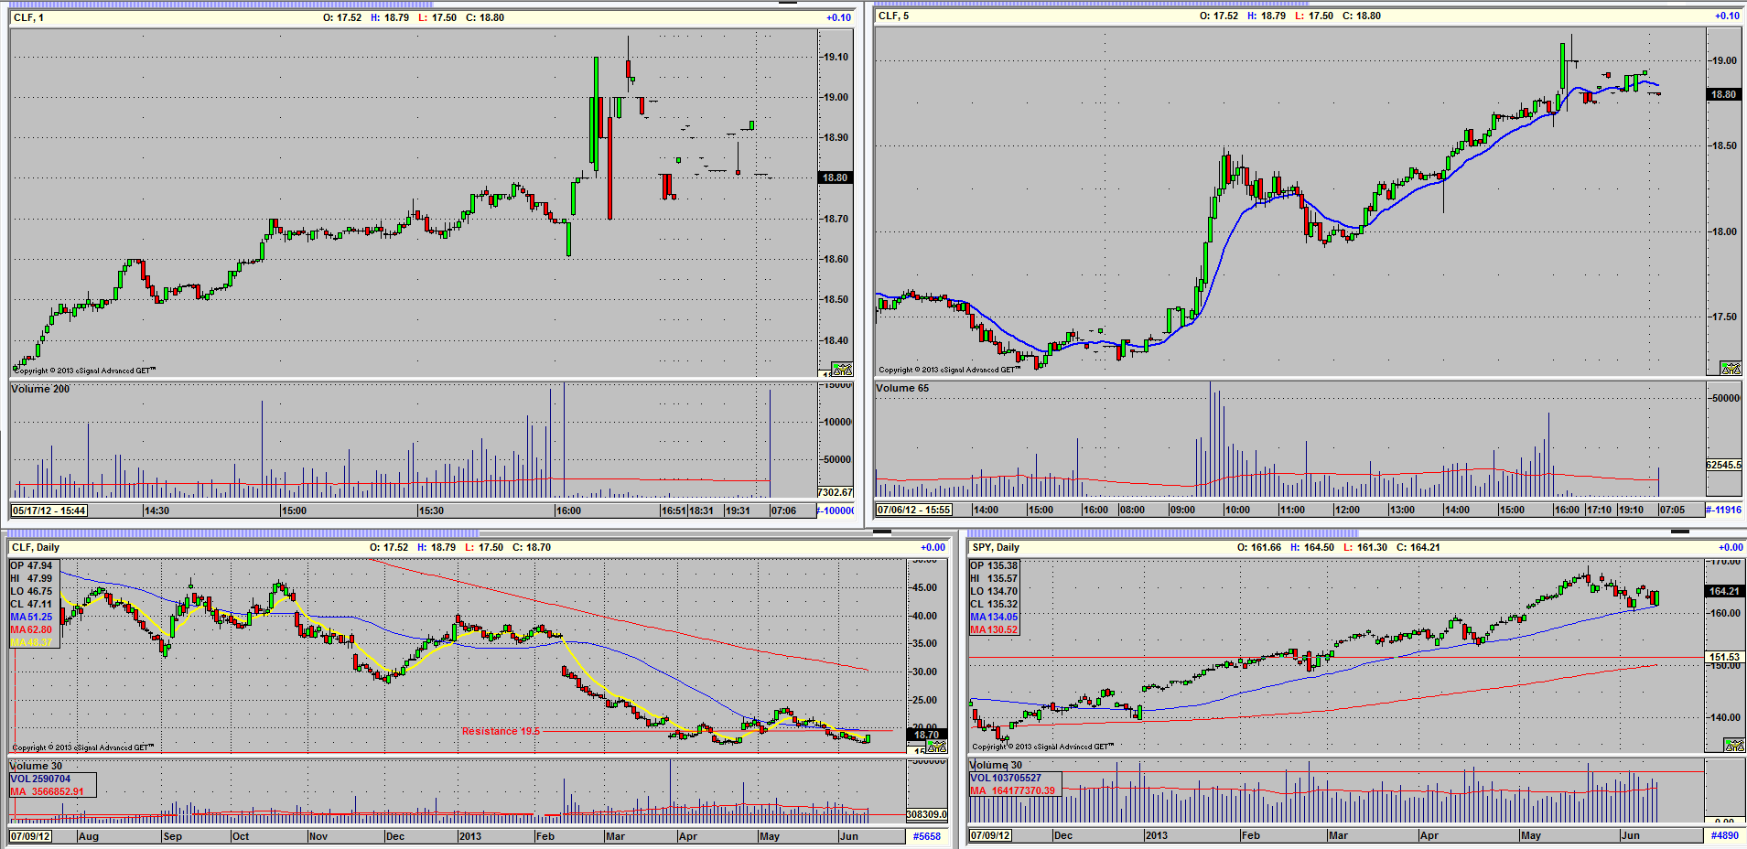Click 'Volume 65' study label
The height and width of the screenshot is (849, 1747).
(902, 388)
